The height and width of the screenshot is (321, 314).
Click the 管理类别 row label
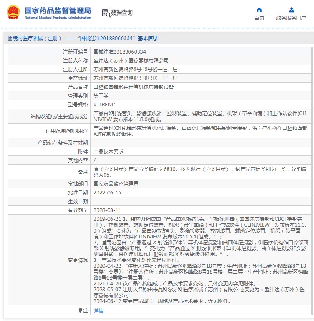(78, 96)
